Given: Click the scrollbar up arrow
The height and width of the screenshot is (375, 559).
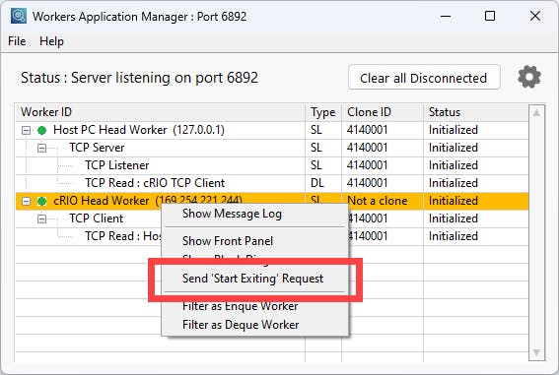Looking at the screenshot, I should point(536,113).
